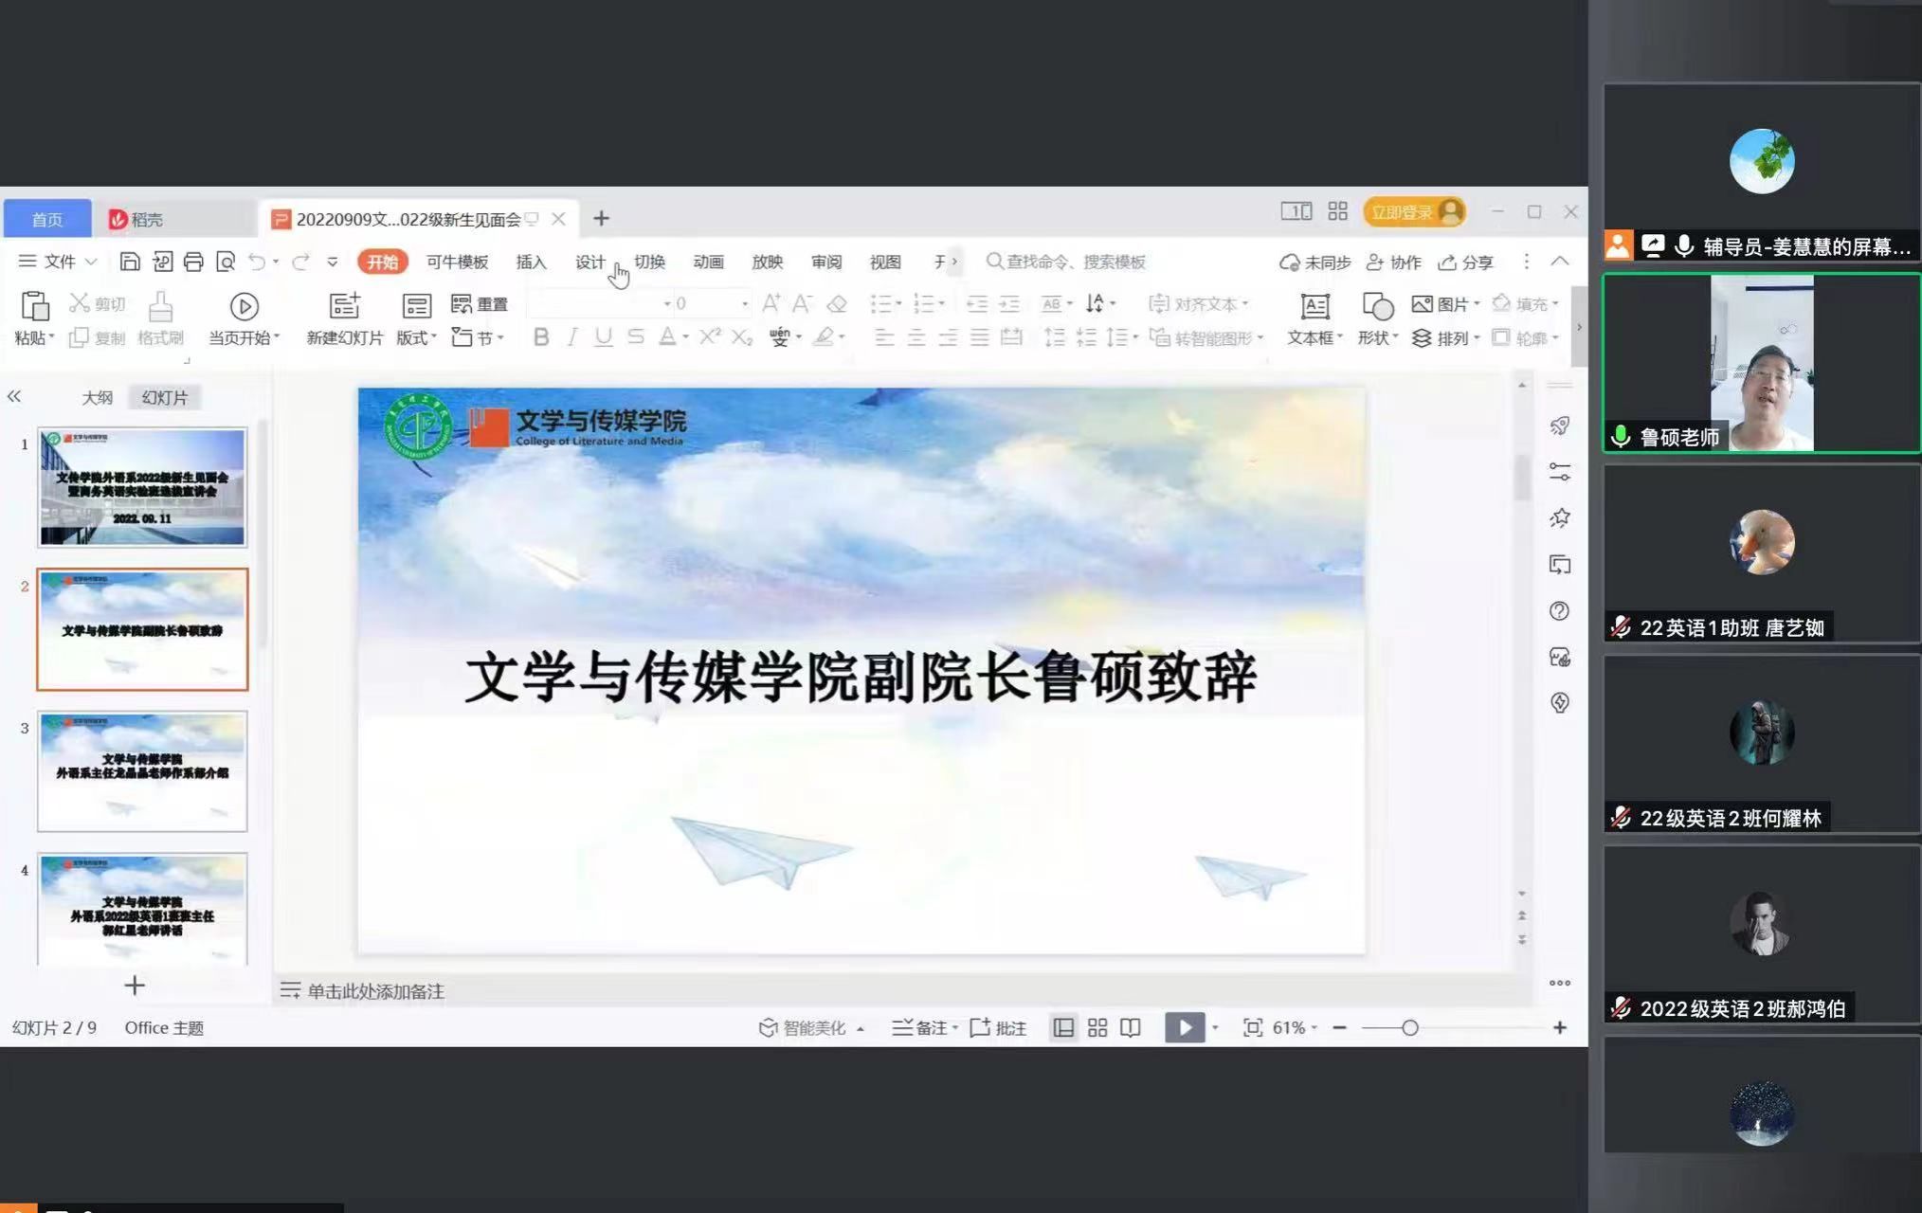Start slideshow from current slide
Screen dimensions: 1922x1213
pyautogui.click(x=244, y=306)
